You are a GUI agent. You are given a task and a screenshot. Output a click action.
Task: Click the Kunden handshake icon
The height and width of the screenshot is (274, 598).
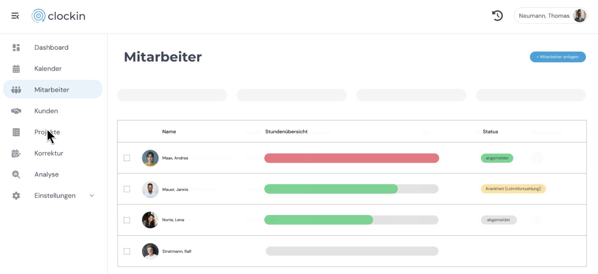(16, 111)
